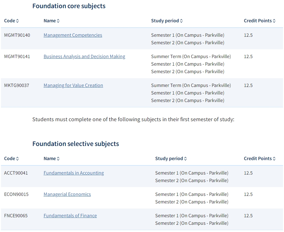Click the MGMT90140 code cell
Image resolution: width=284 pixels, height=232 pixels.
pyautogui.click(x=17, y=35)
